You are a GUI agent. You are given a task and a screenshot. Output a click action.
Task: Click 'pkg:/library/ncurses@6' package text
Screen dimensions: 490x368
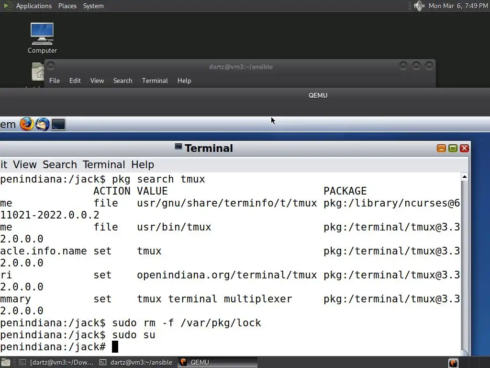[391, 203]
